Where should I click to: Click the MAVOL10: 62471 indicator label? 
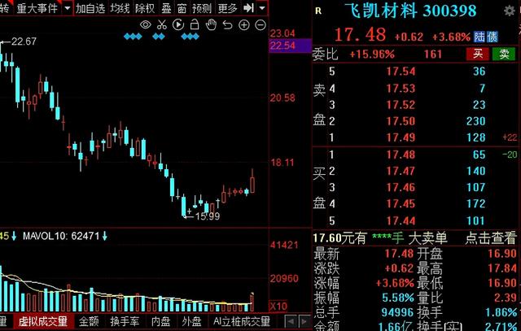tap(61, 237)
